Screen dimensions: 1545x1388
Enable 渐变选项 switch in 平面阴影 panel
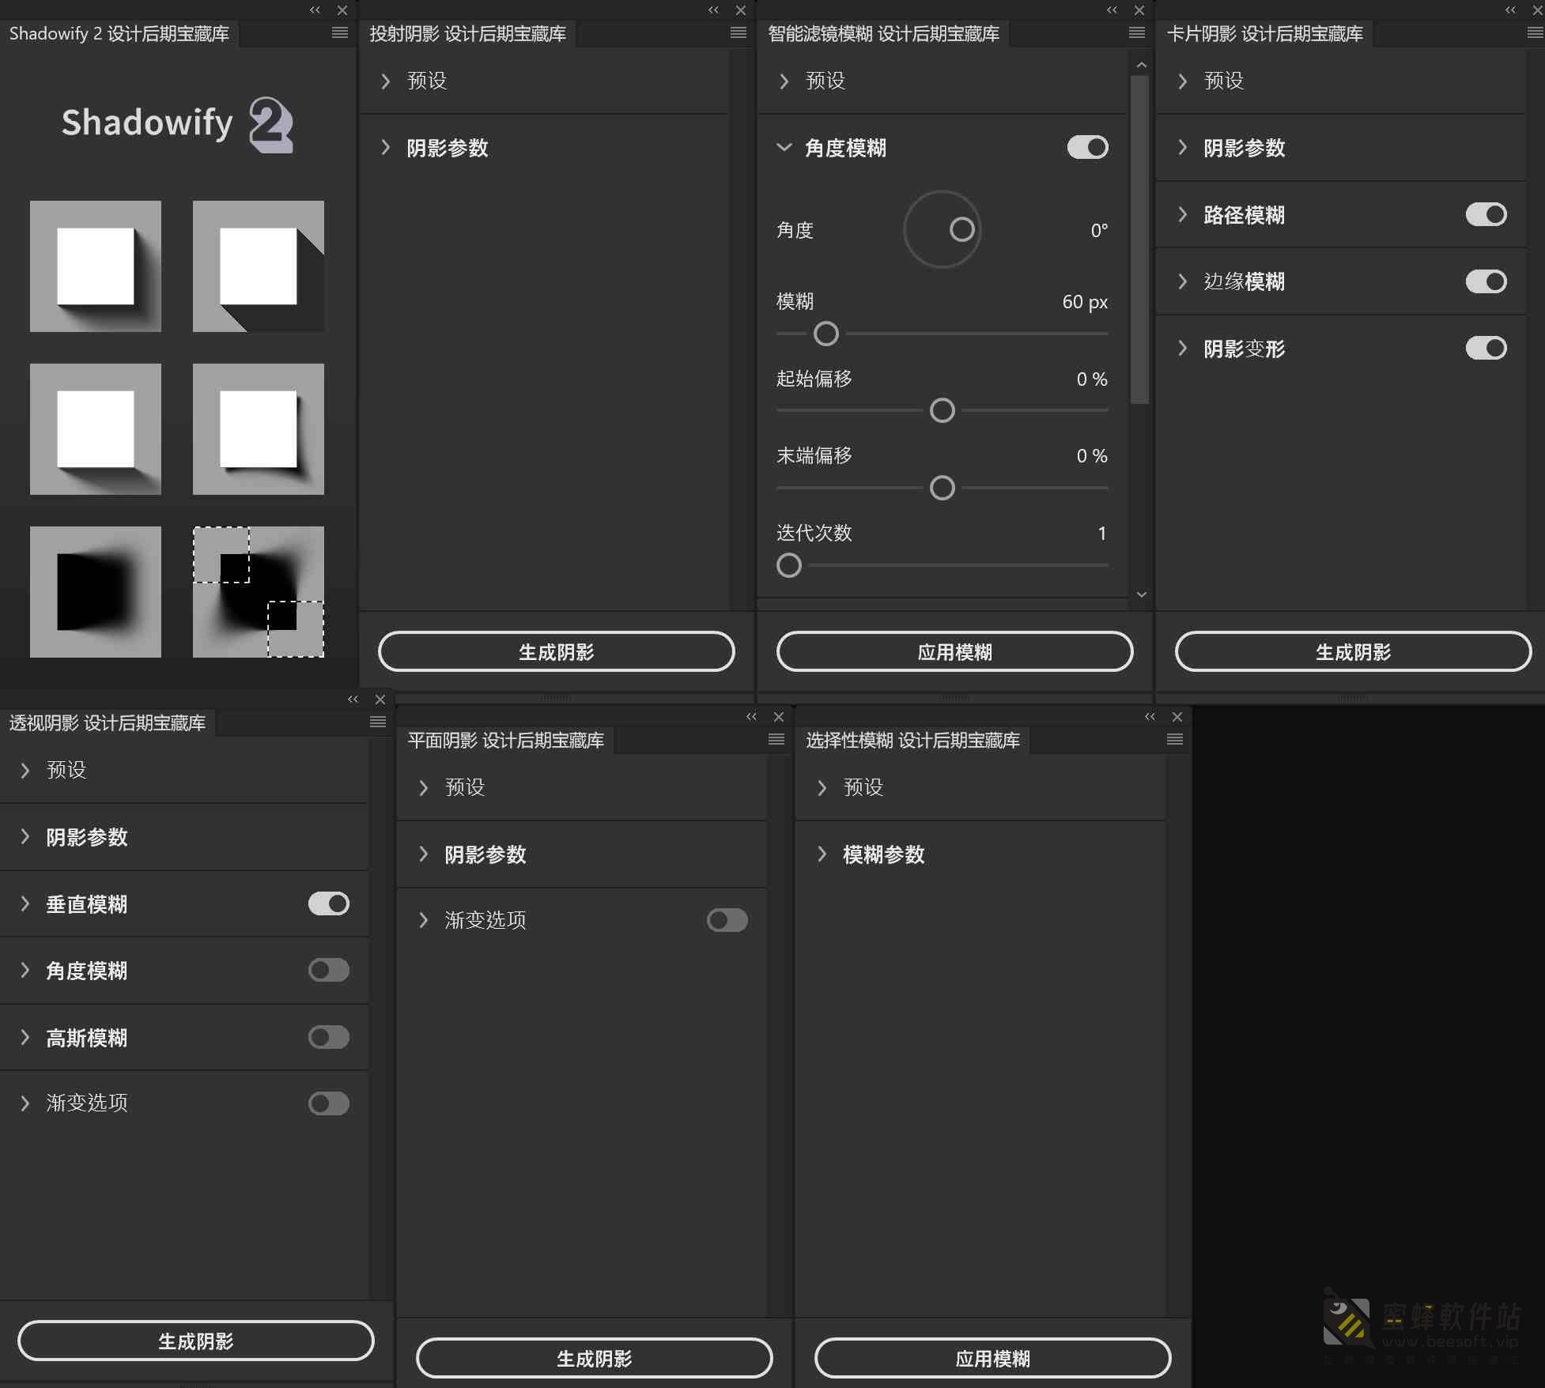(x=727, y=920)
